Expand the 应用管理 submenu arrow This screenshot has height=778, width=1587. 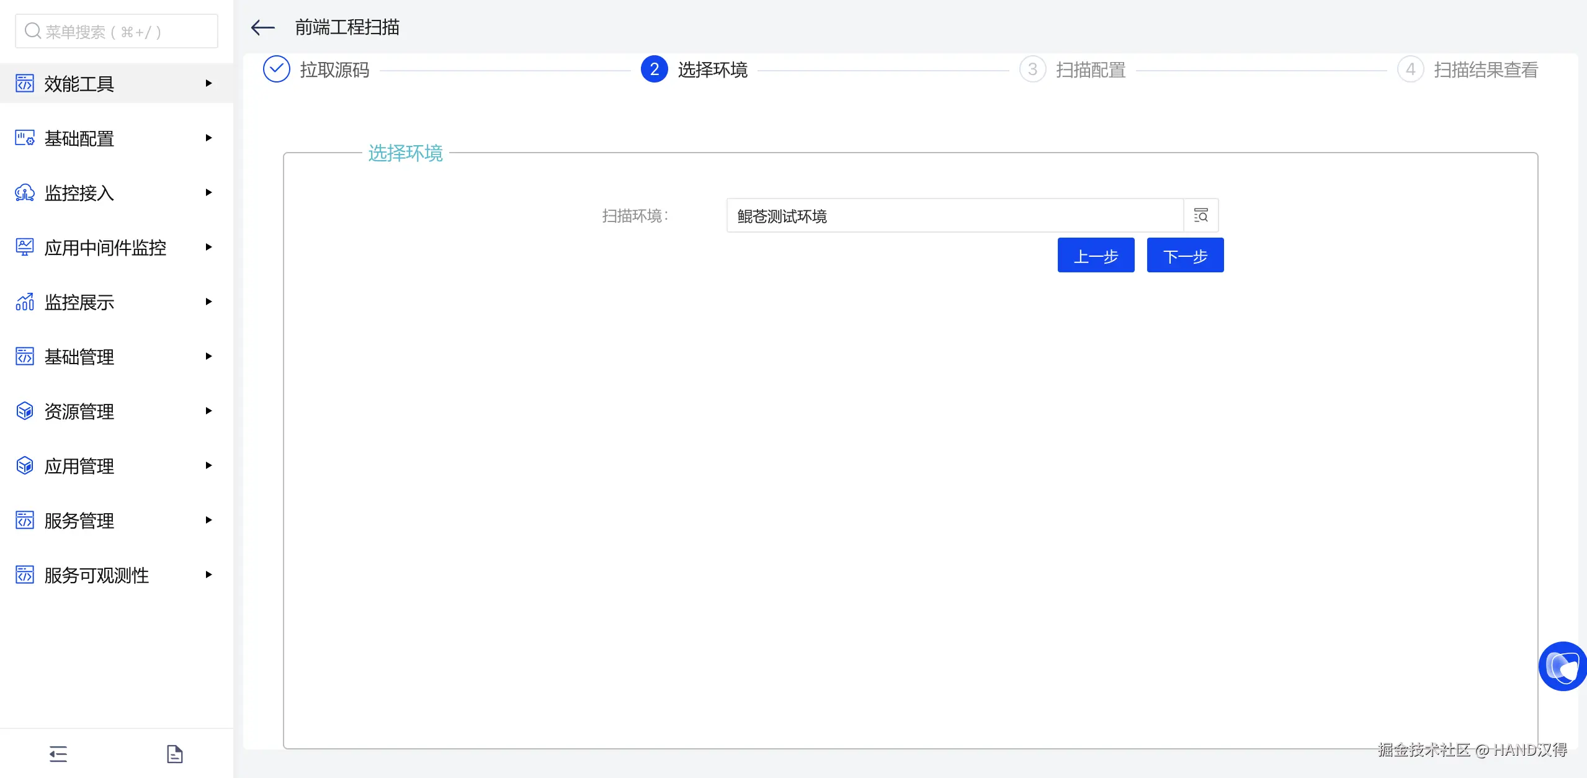[x=208, y=465]
